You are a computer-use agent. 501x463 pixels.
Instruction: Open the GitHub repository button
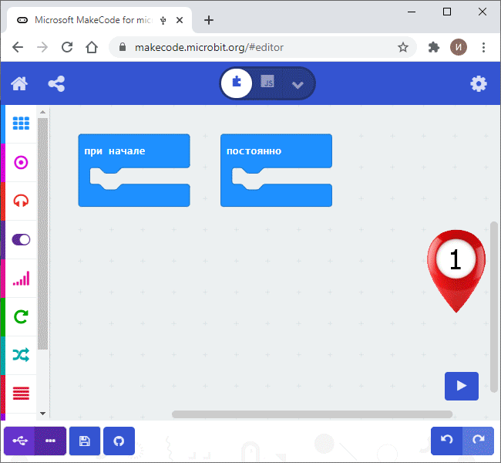click(119, 441)
